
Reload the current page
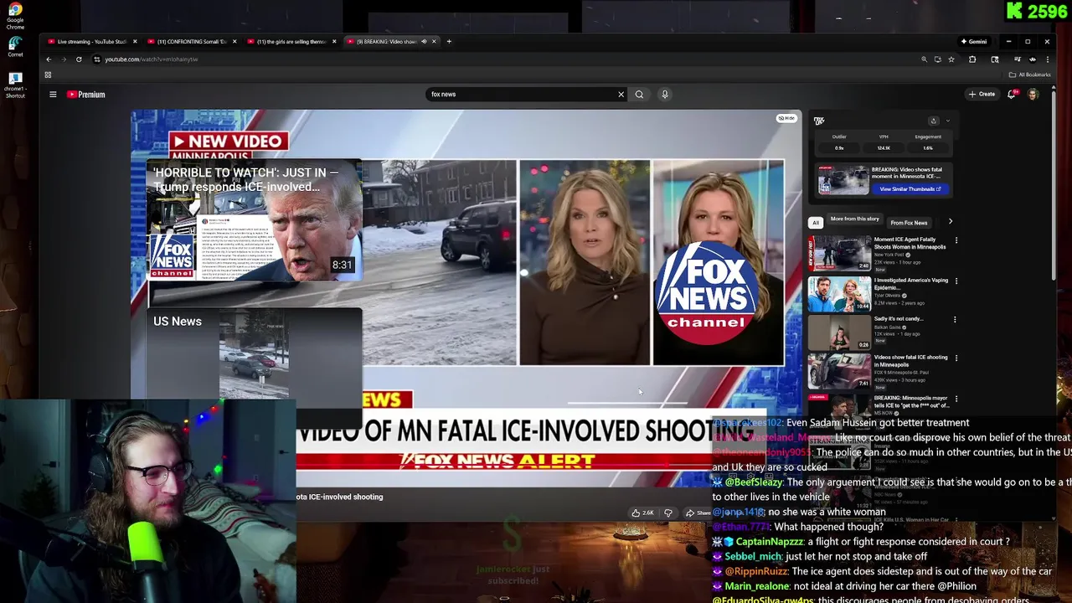click(x=79, y=59)
